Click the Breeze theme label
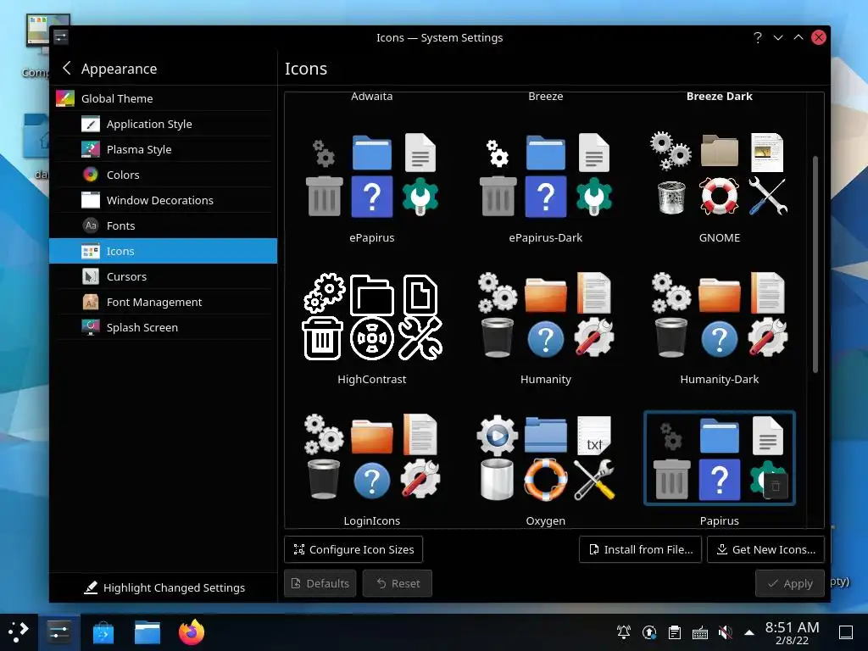 [x=546, y=97]
